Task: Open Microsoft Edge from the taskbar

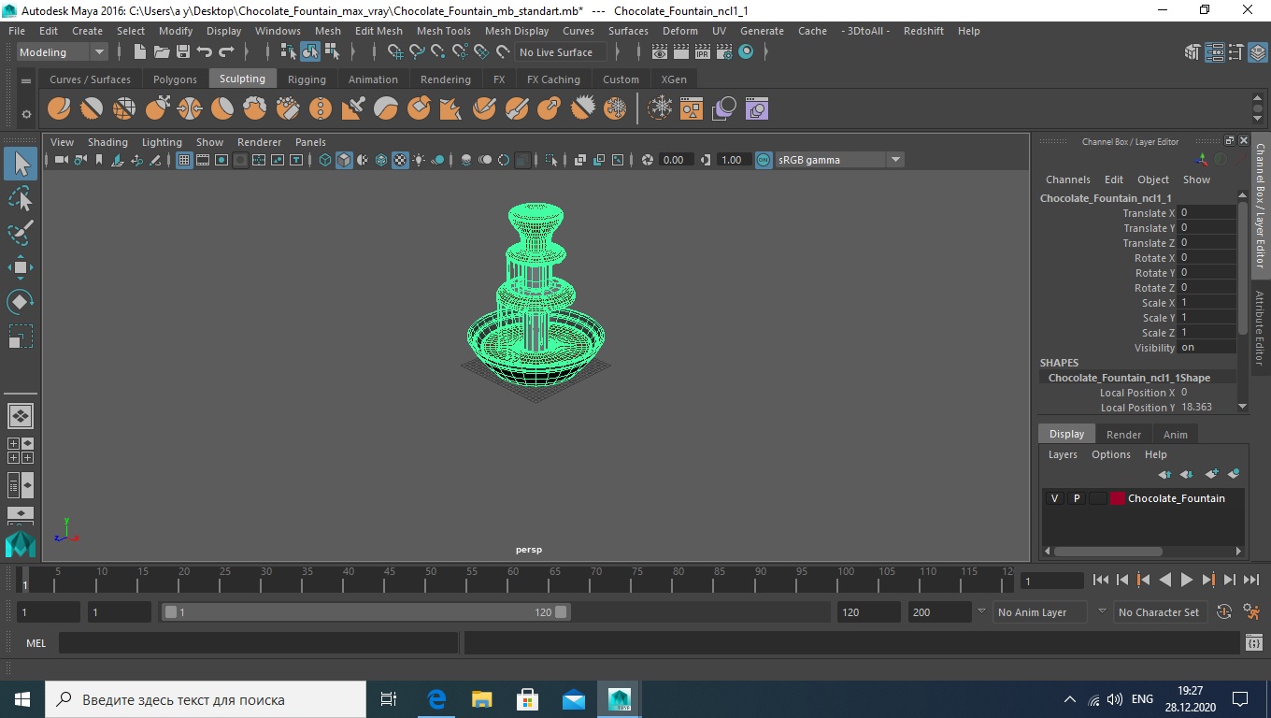Action: coord(436,699)
